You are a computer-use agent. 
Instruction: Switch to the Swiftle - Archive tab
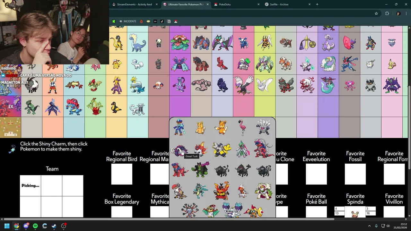[288, 4]
